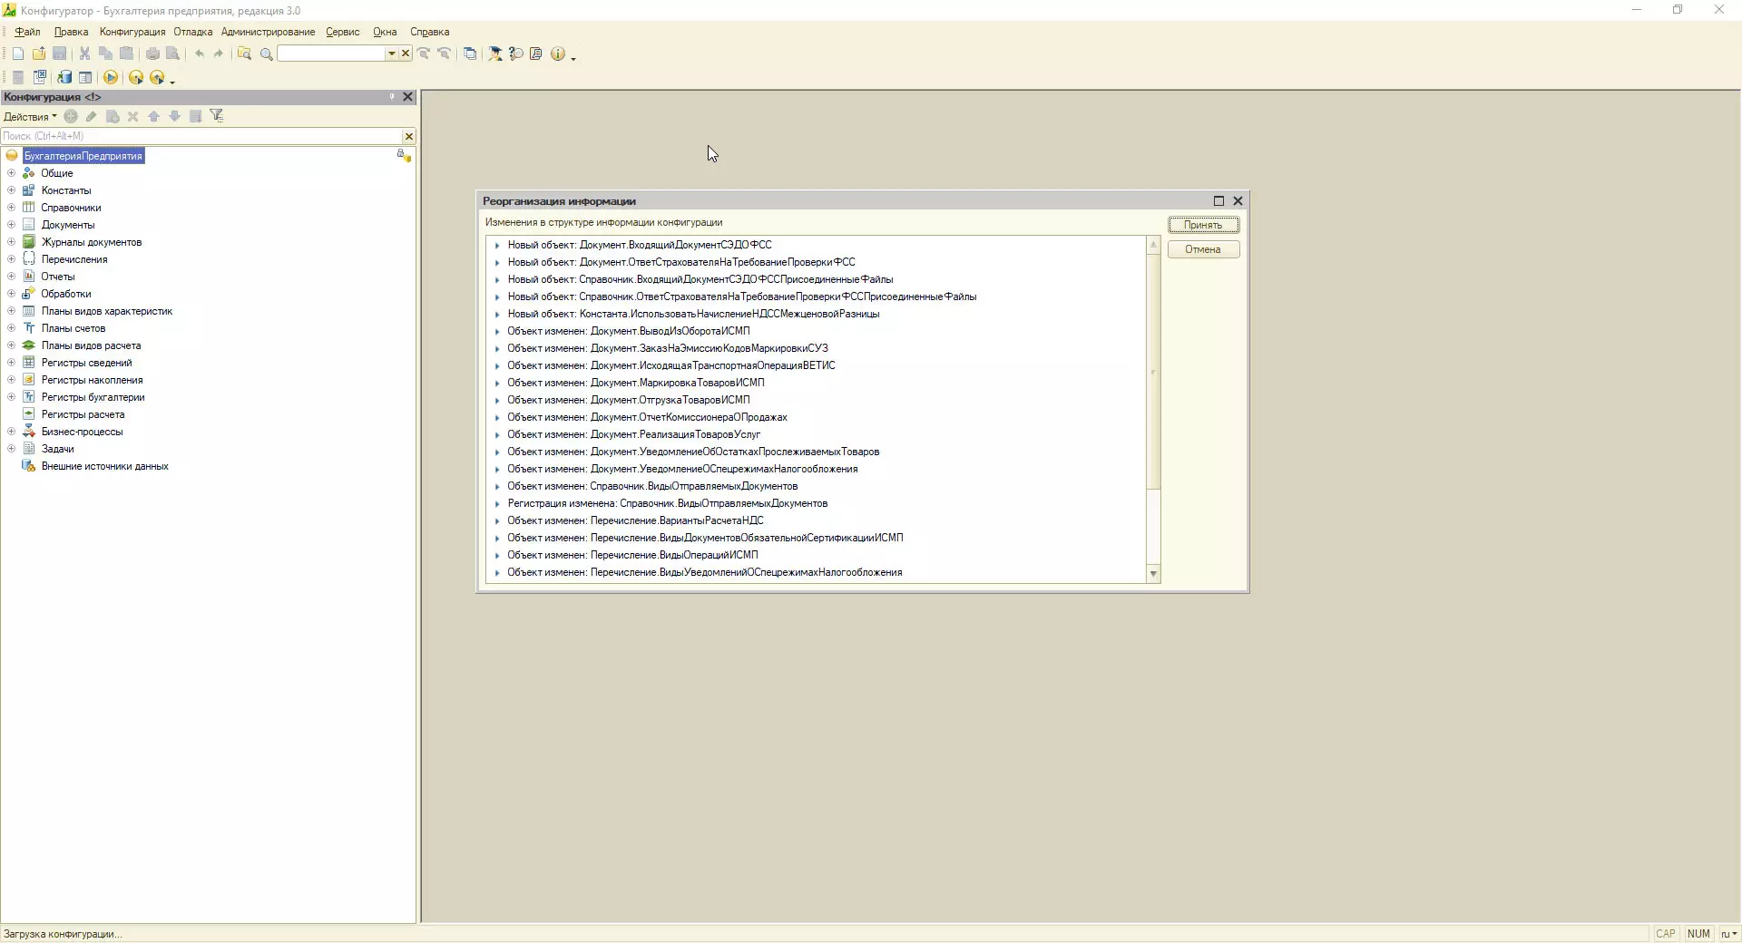This screenshot has height=943, width=1742.
Task: Click the Принять button
Action: point(1203,225)
